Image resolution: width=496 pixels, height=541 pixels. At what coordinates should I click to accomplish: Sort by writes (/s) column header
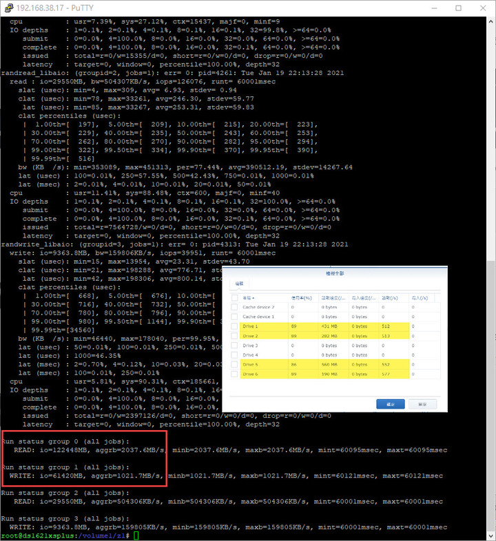[x=422, y=298]
